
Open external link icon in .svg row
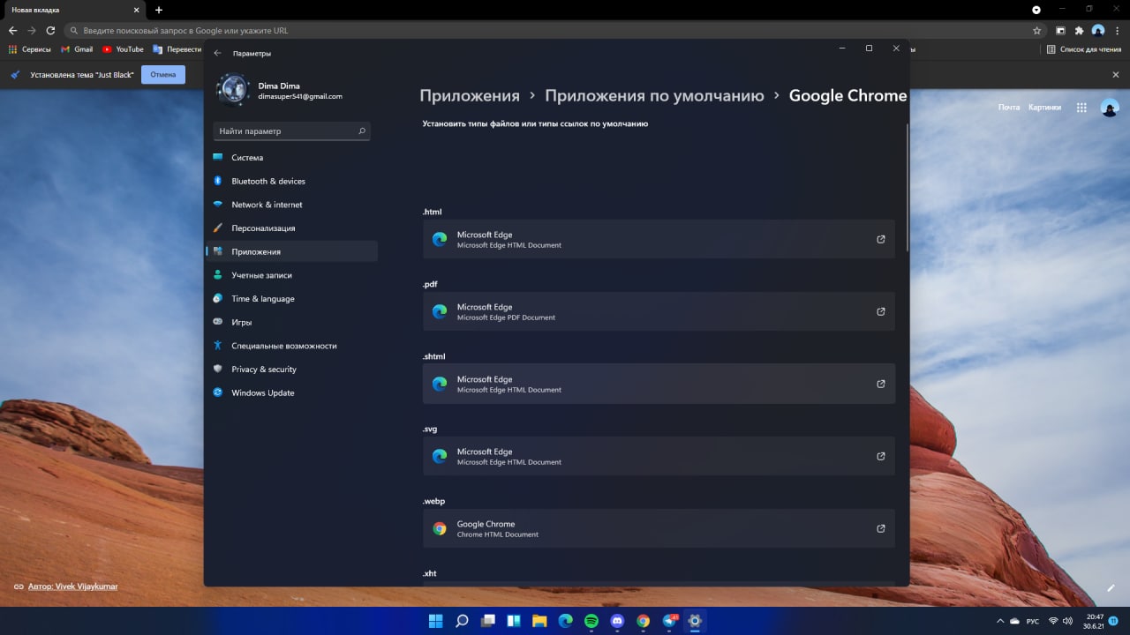click(x=880, y=456)
